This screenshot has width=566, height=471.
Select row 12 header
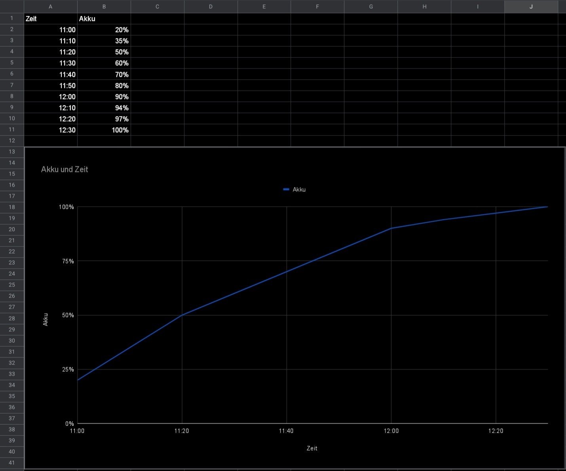tap(12, 141)
